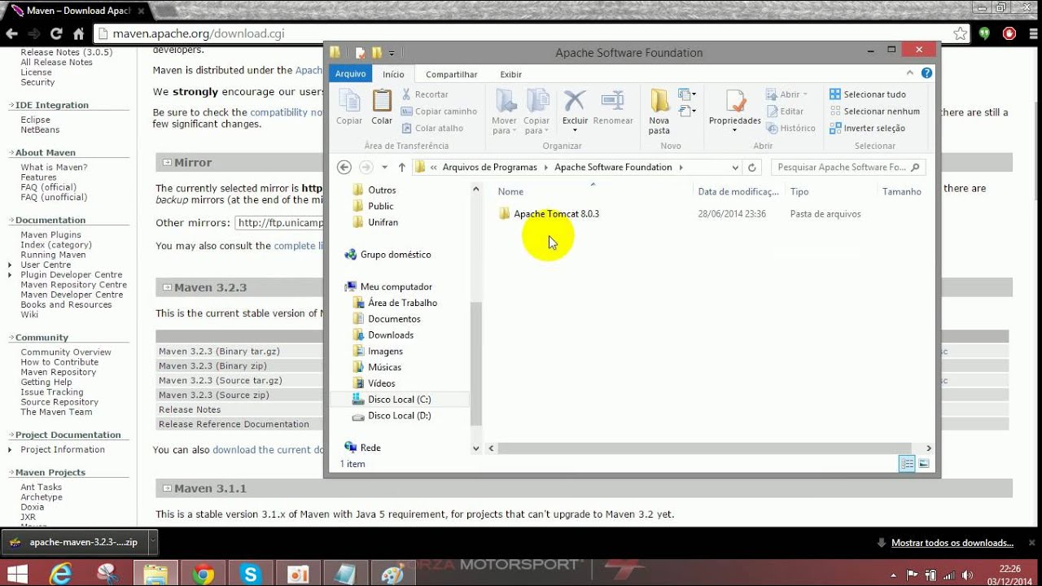Open address bar history dropdown
The height and width of the screenshot is (586, 1042).
point(735,168)
